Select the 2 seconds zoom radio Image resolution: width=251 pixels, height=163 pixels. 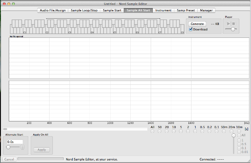pos(188,131)
